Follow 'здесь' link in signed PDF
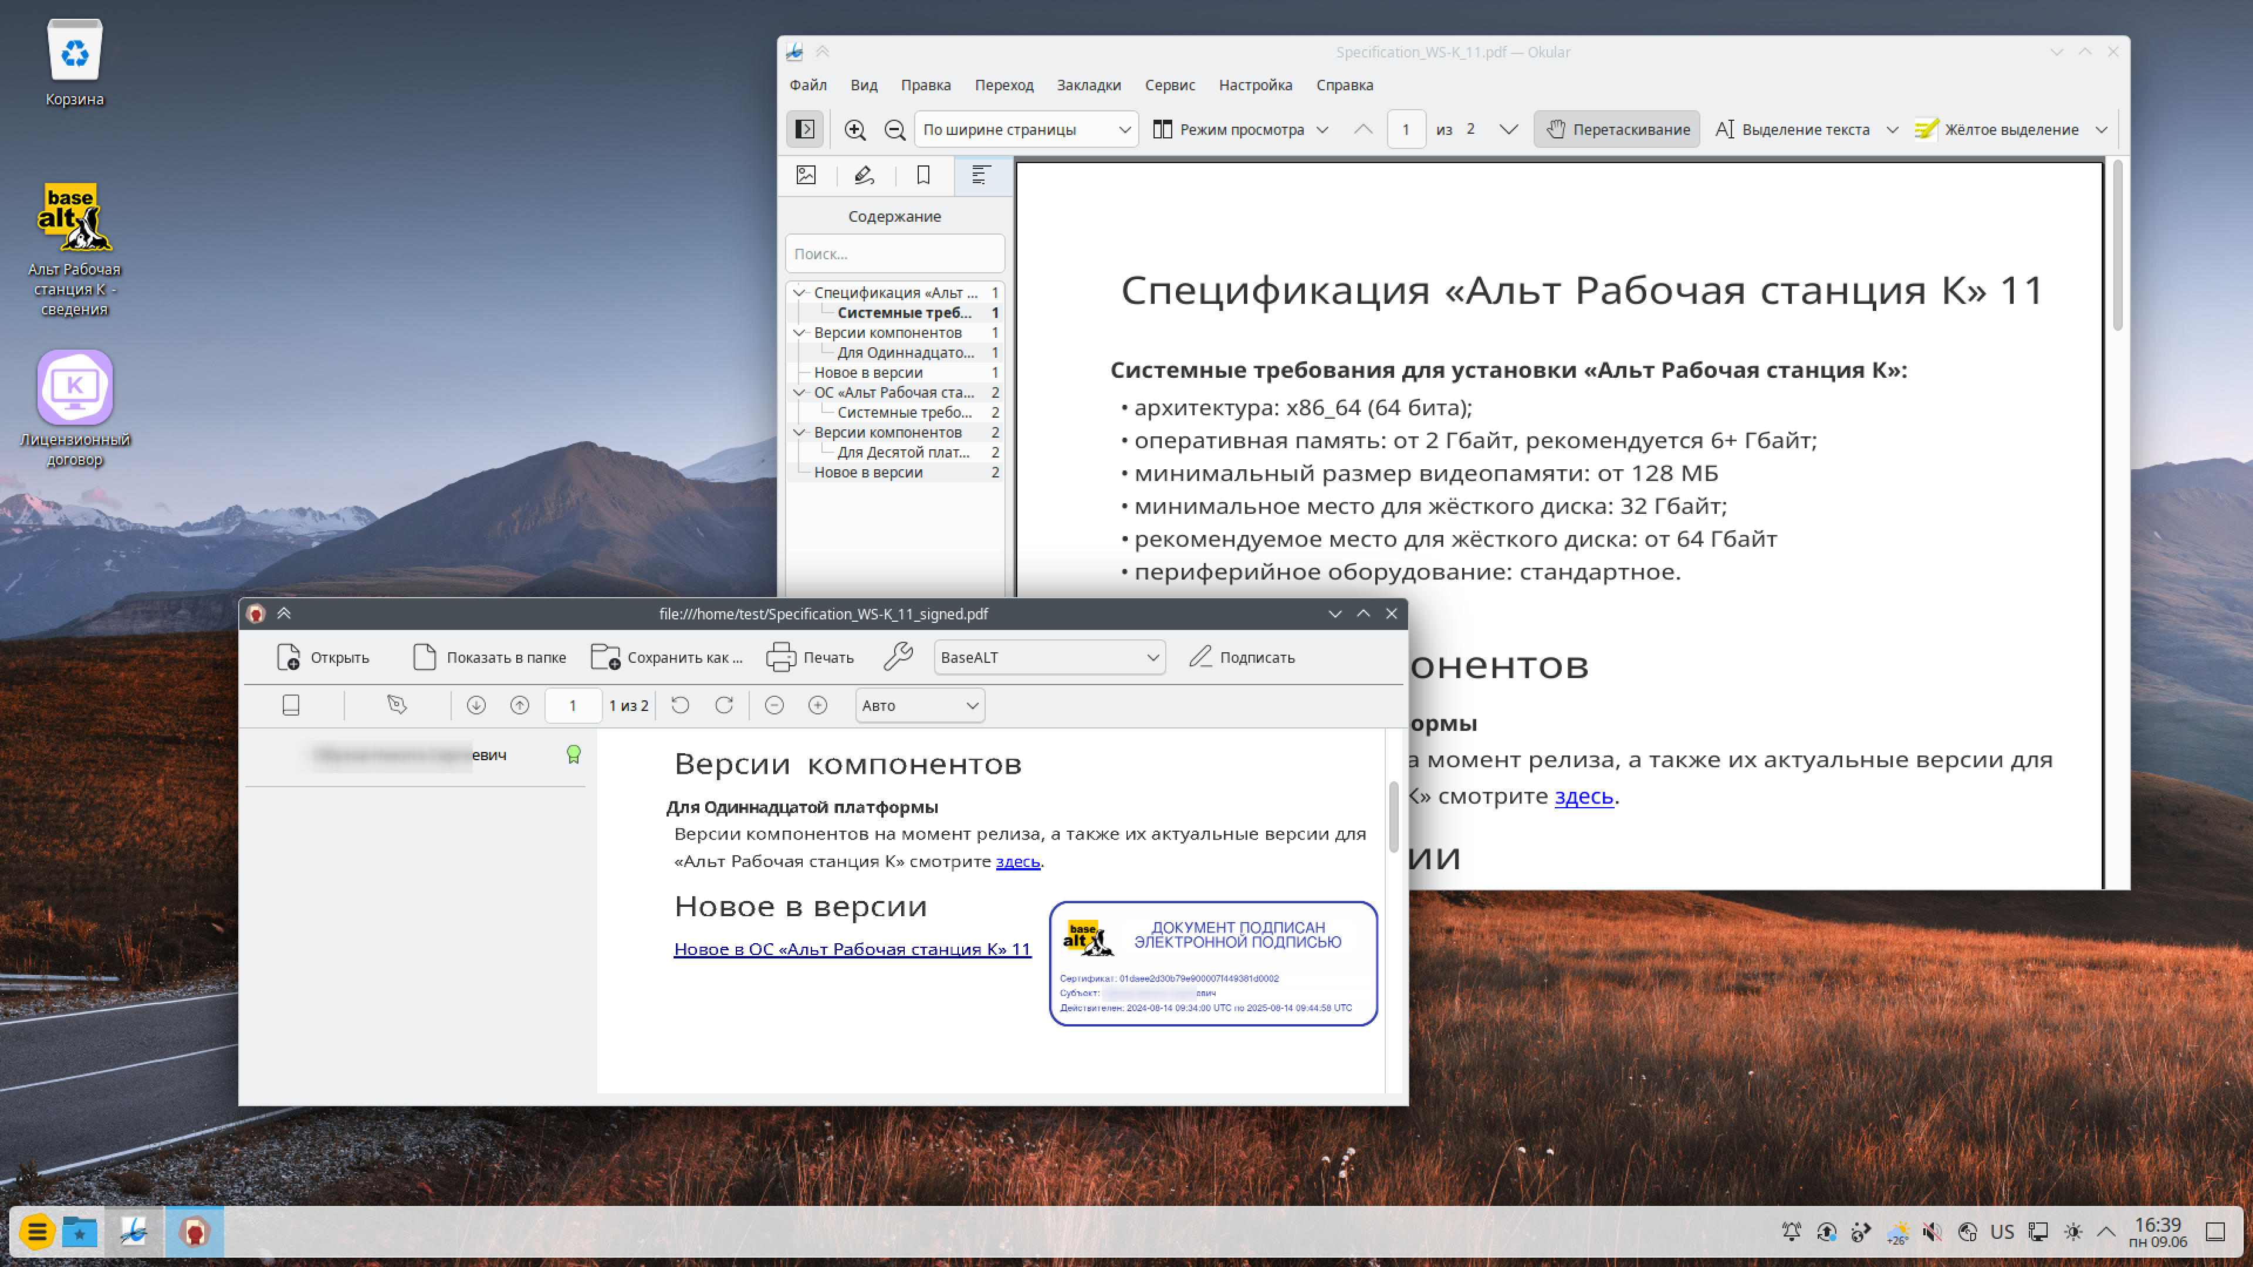The width and height of the screenshot is (2253, 1267). click(1018, 861)
